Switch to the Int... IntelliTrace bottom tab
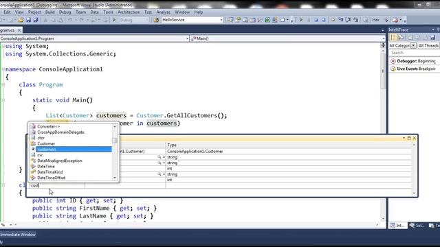440x247 pixels. pos(397,226)
